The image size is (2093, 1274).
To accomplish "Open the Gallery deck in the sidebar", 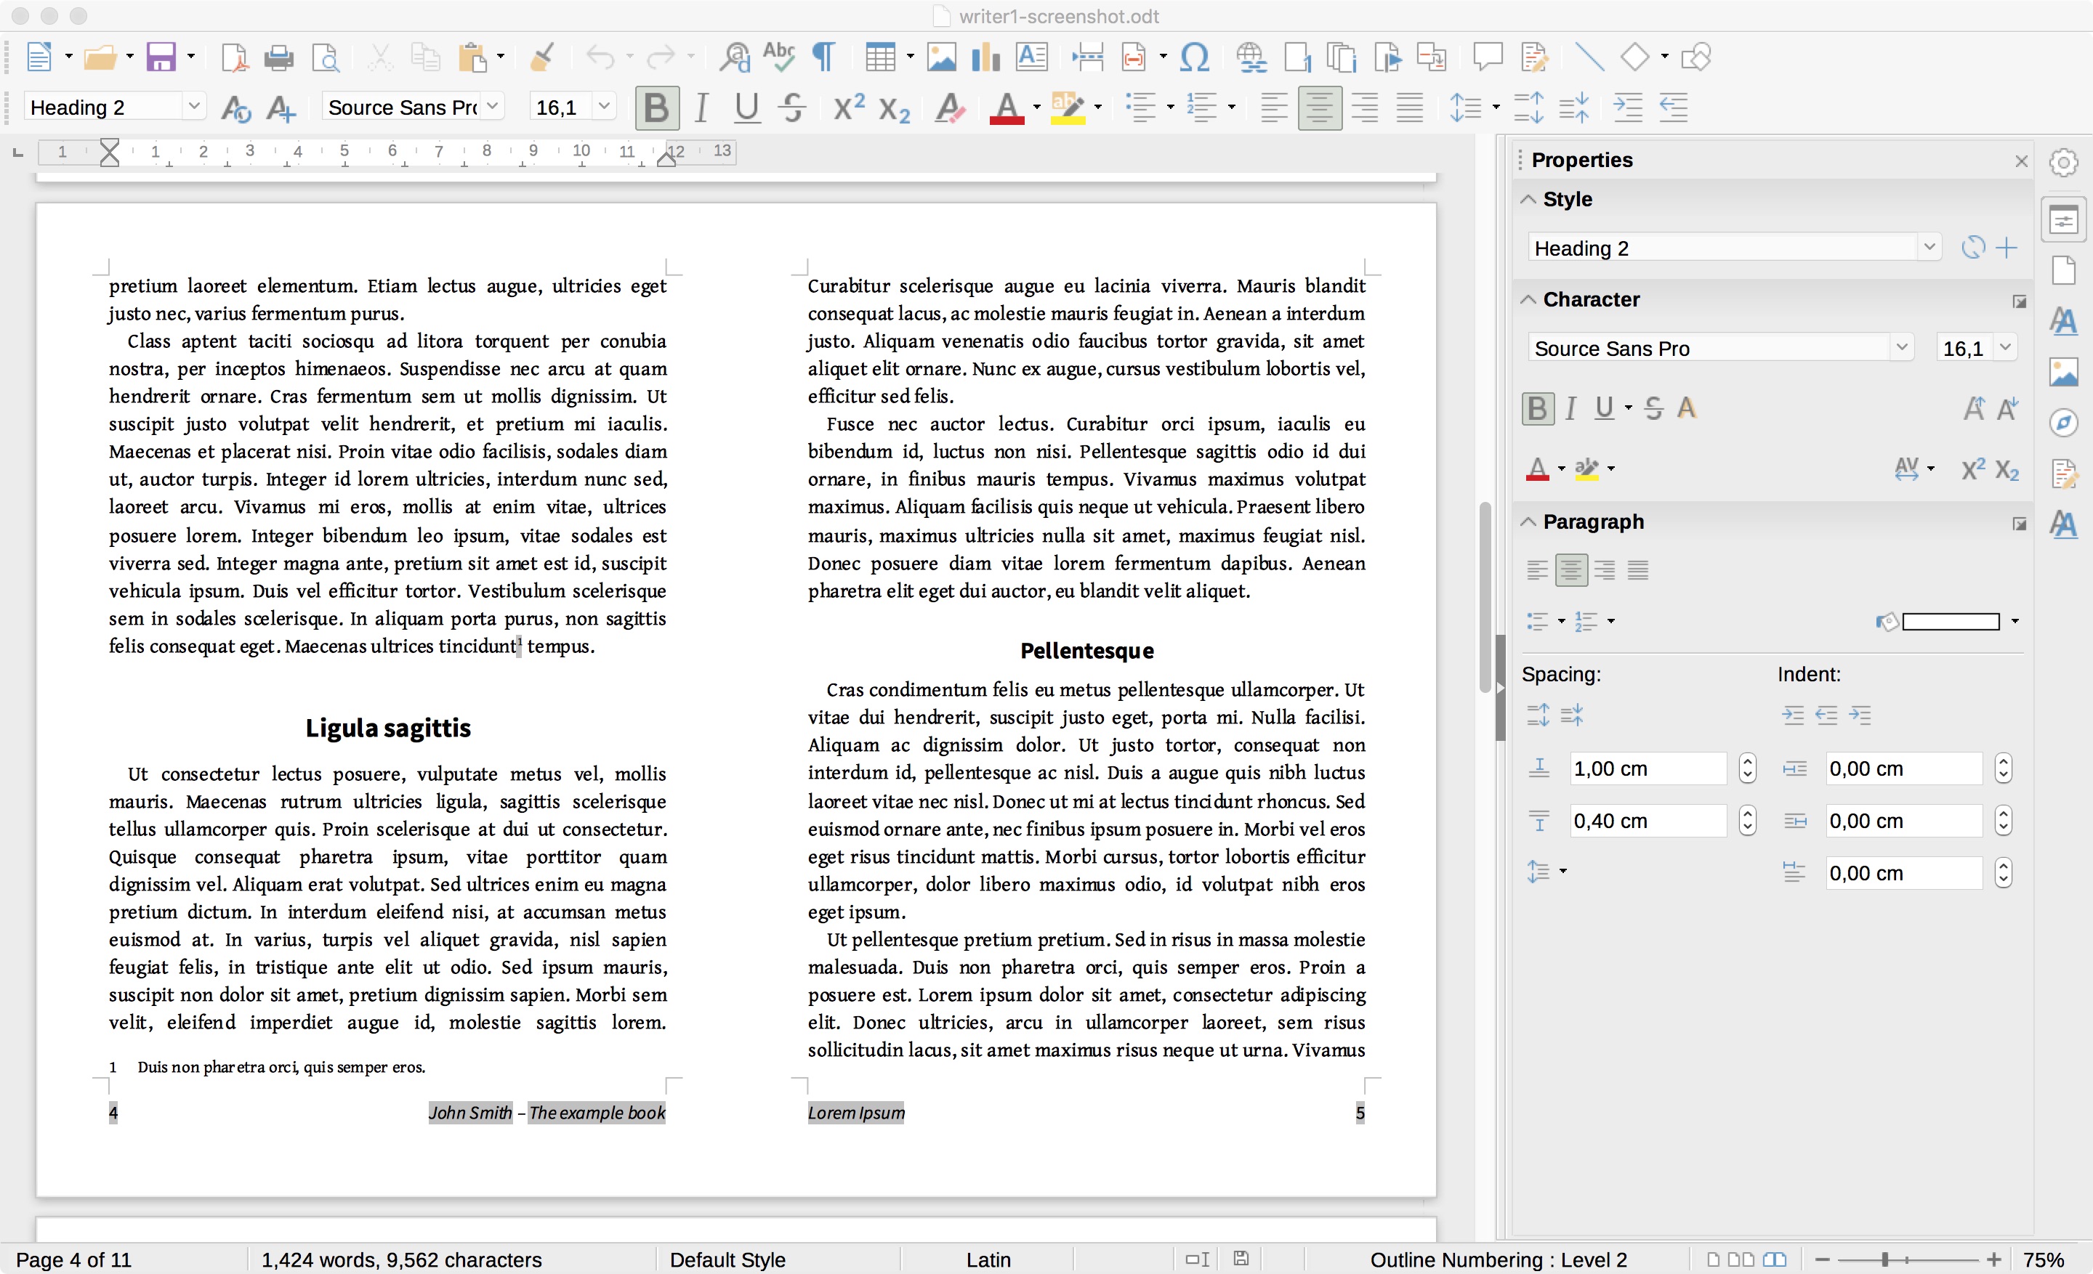I will point(2064,372).
